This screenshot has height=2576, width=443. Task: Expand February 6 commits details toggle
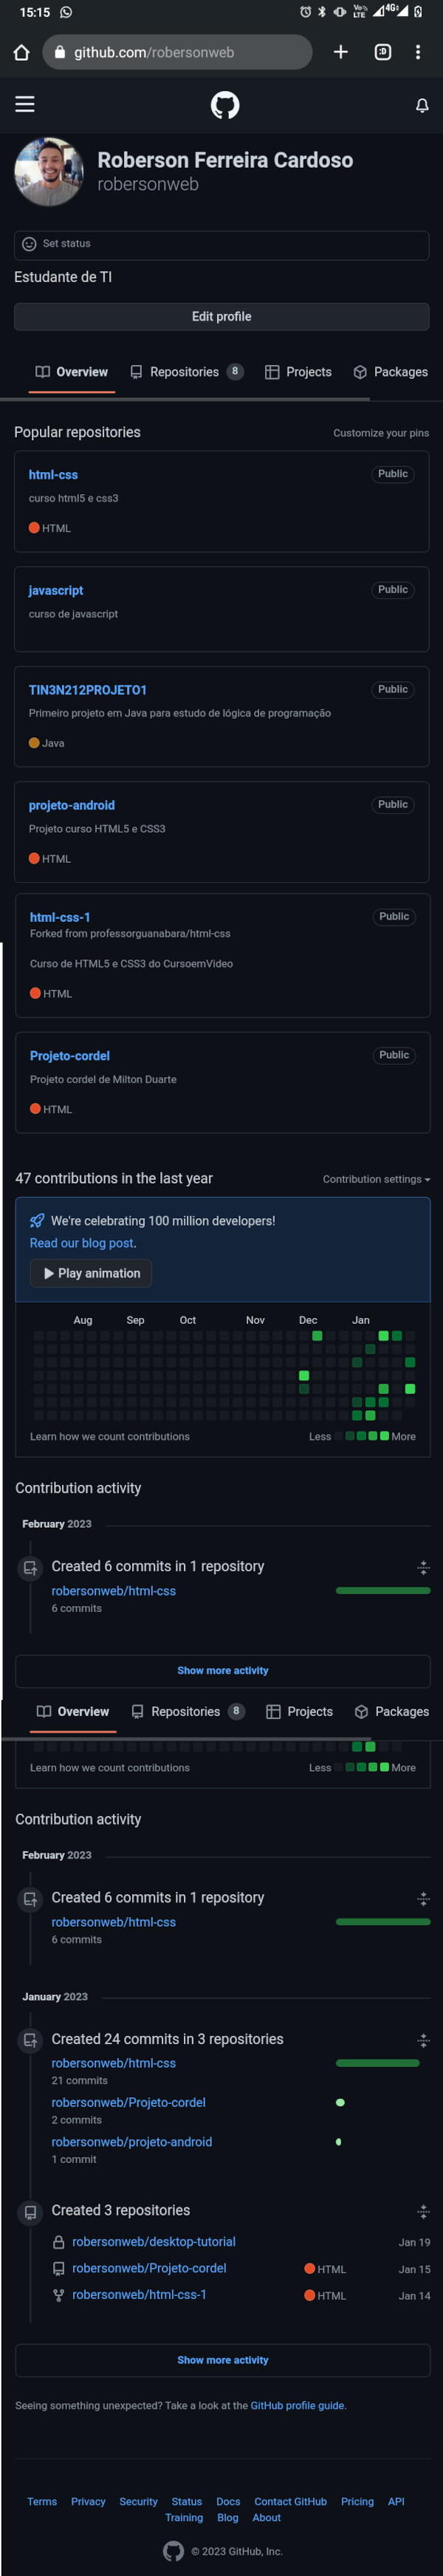click(x=423, y=1568)
